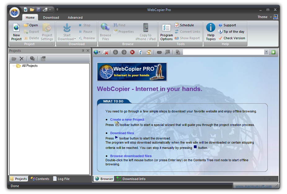
Task: Go to the browser Home page
Action: coord(149,52)
